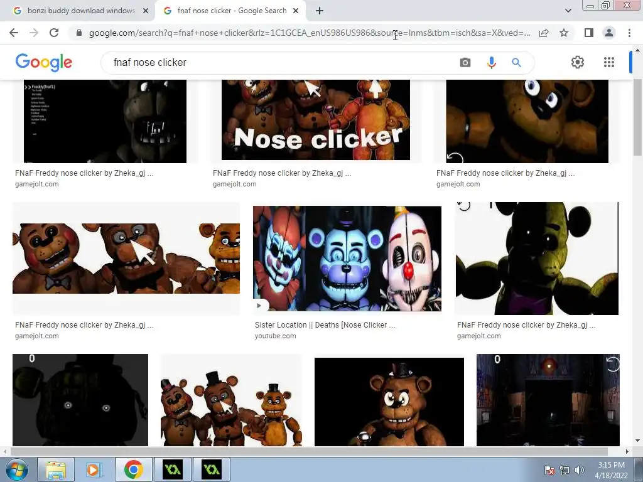Open Windows Explorer from the taskbar

coord(56,469)
